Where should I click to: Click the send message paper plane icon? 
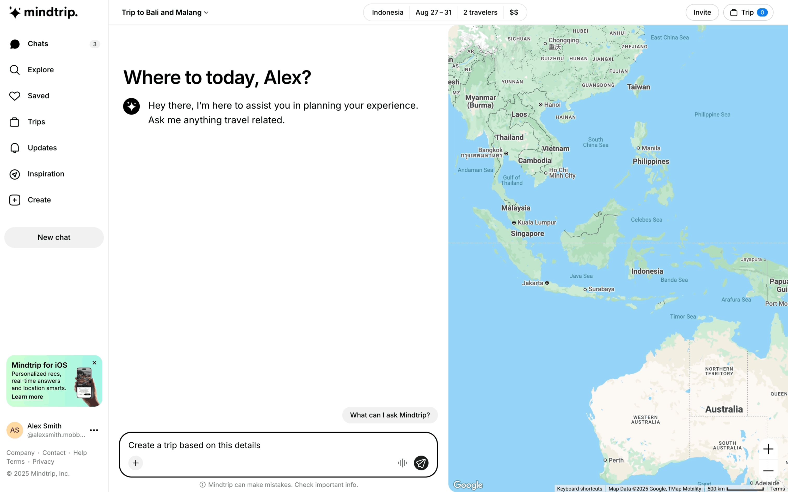click(x=421, y=463)
